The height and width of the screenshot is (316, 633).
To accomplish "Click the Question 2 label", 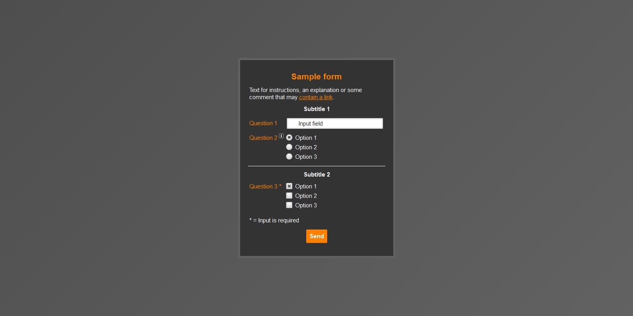I will pos(263,138).
